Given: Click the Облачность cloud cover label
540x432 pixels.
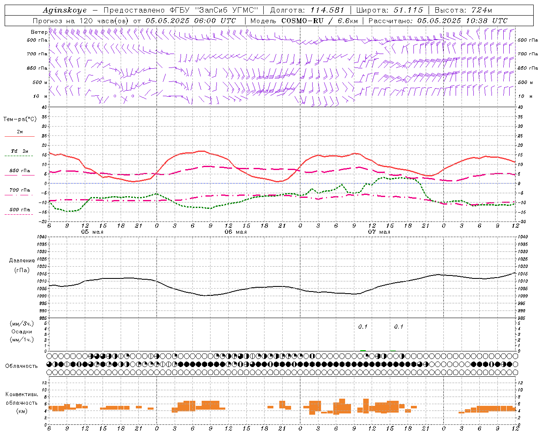Looking at the screenshot, I should (x=22, y=366).
